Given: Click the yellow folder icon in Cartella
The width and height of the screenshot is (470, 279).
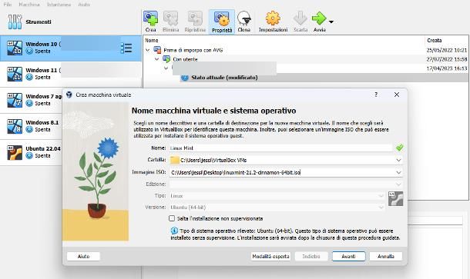Looking at the screenshot, I should pos(174,160).
